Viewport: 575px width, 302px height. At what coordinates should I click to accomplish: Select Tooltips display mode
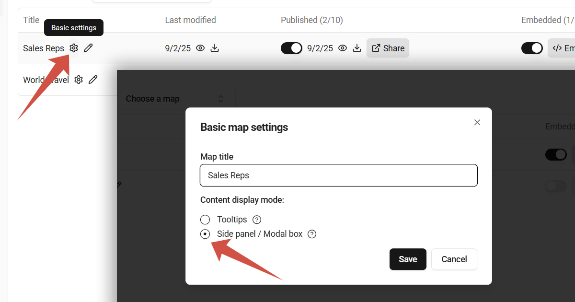(x=205, y=220)
